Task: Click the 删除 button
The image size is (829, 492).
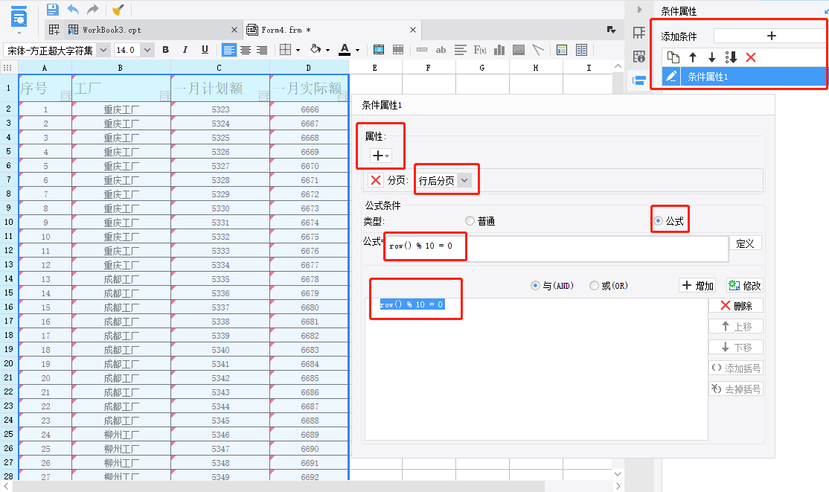Action: point(736,306)
